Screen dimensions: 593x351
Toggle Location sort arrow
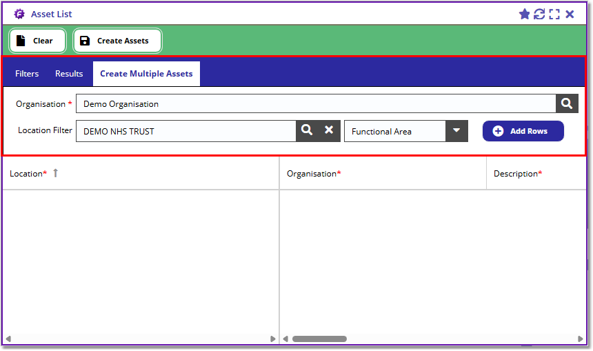click(x=56, y=173)
